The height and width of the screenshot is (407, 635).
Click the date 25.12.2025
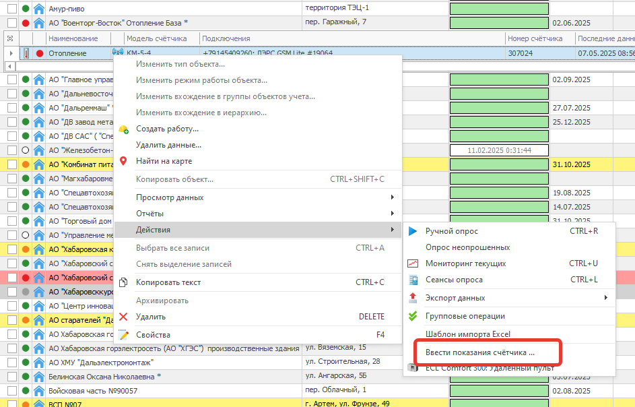point(572,122)
